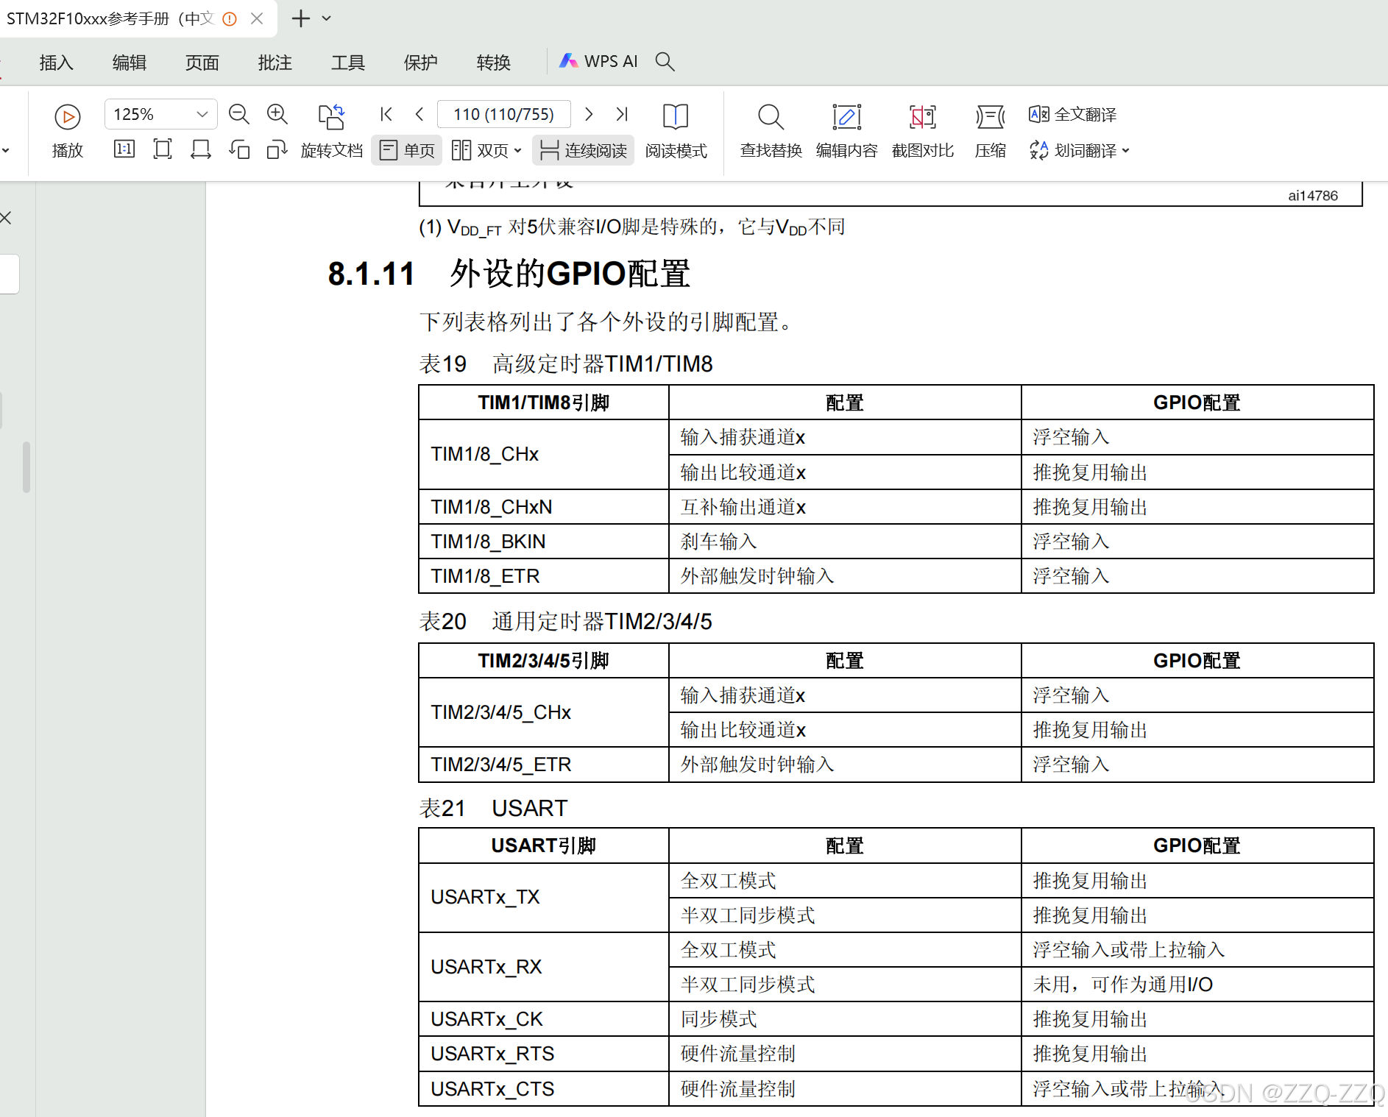Open the double page (双页) view dropdown
The width and height of the screenshot is (1388, 1117).
486,150
